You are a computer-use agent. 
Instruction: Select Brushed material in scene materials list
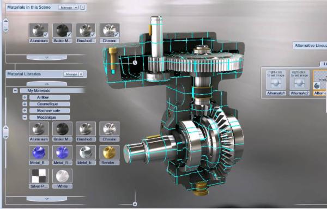86,30
